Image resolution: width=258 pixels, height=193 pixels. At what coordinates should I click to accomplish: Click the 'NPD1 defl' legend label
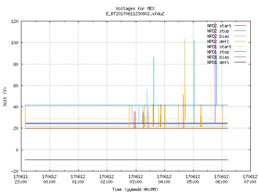pyautogui.click(x=218, y=63)
